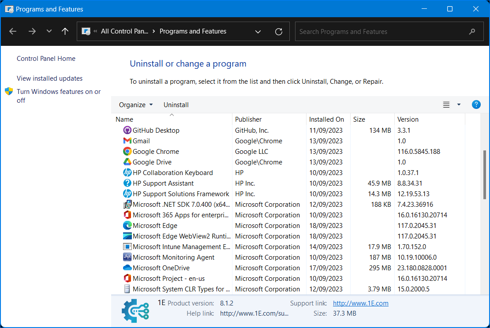Click the Microsoft Edge icon
The width and height of the screenshot is (490, 328).
[x=127, y=226]
